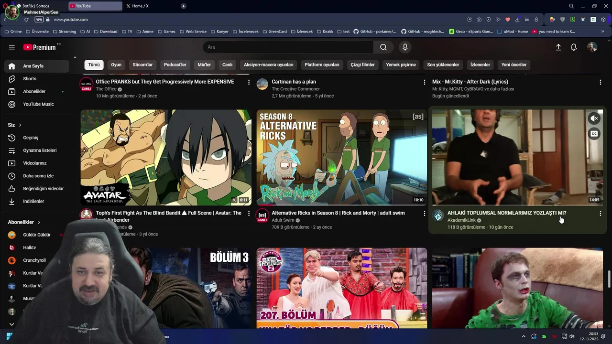Expand the Siz section chevron
Screen dimensions: 612x344
(20, 125)
